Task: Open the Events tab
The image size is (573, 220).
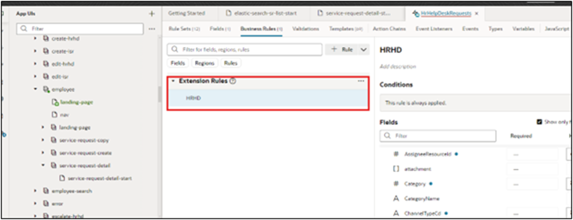Action: (x=470, y=29)
